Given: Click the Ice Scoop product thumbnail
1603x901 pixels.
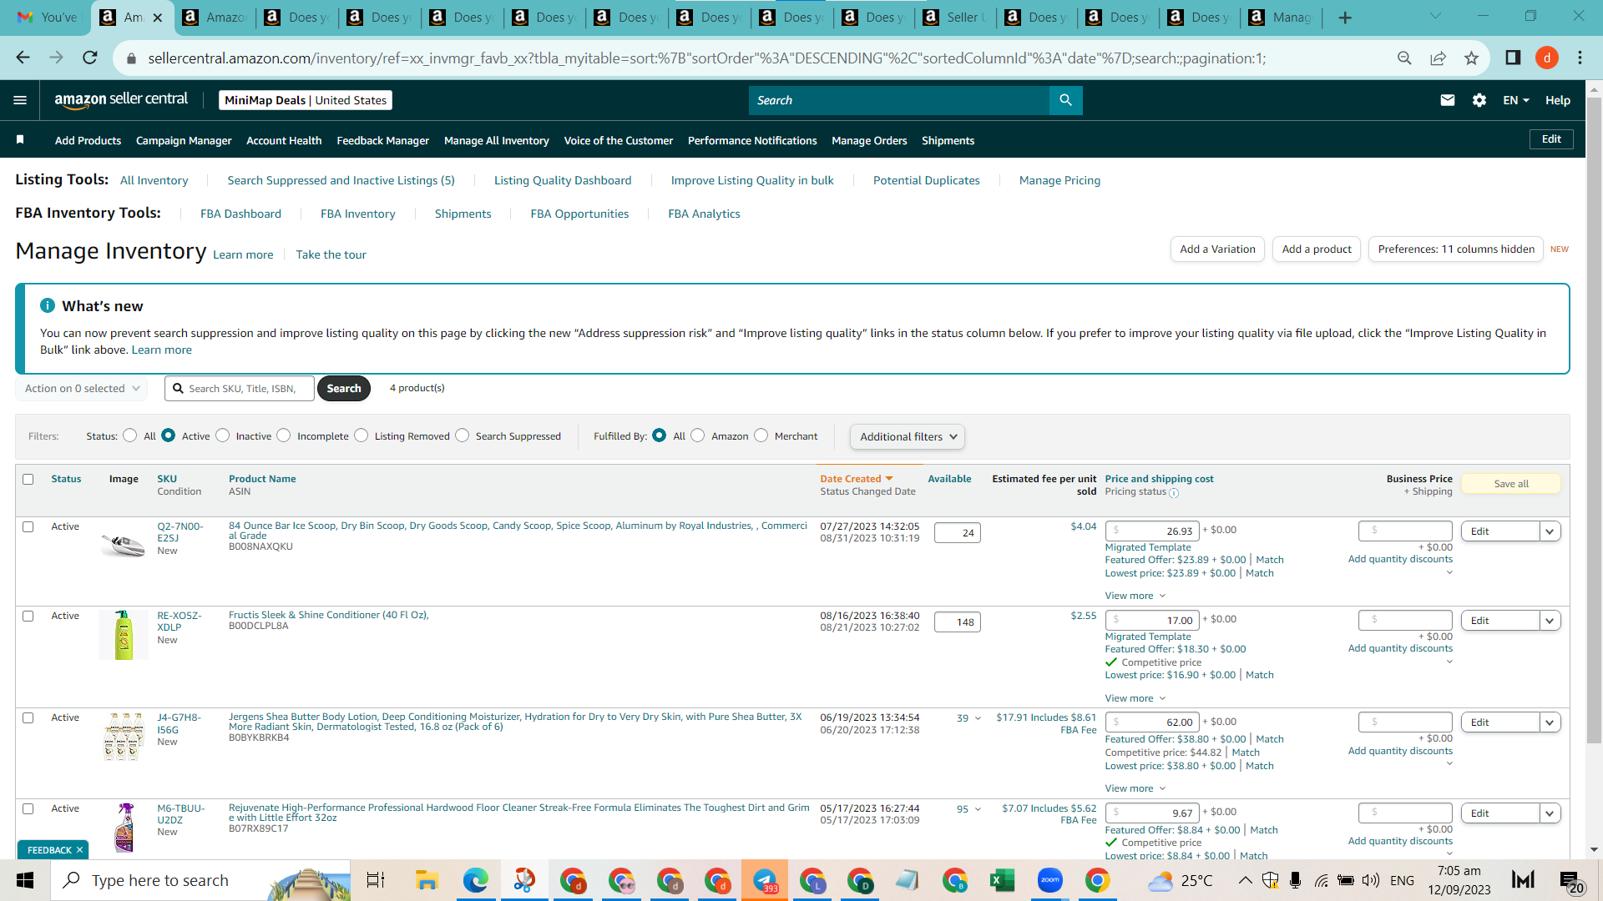Looking at the screenshot, I should [123, 545].
